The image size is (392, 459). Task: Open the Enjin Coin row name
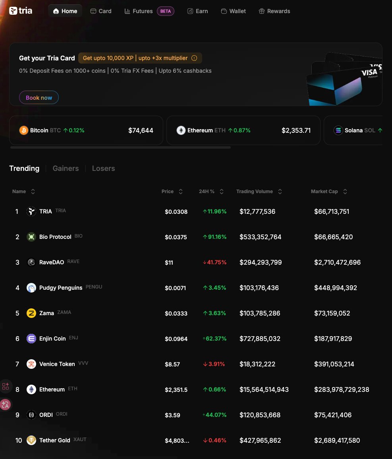coord(52,339)
